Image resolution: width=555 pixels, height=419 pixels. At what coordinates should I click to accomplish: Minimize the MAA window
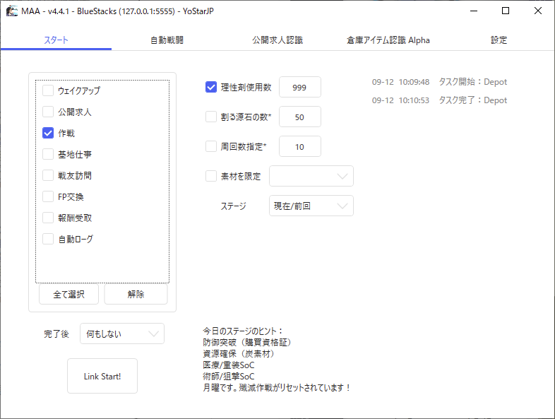[474, 11]
